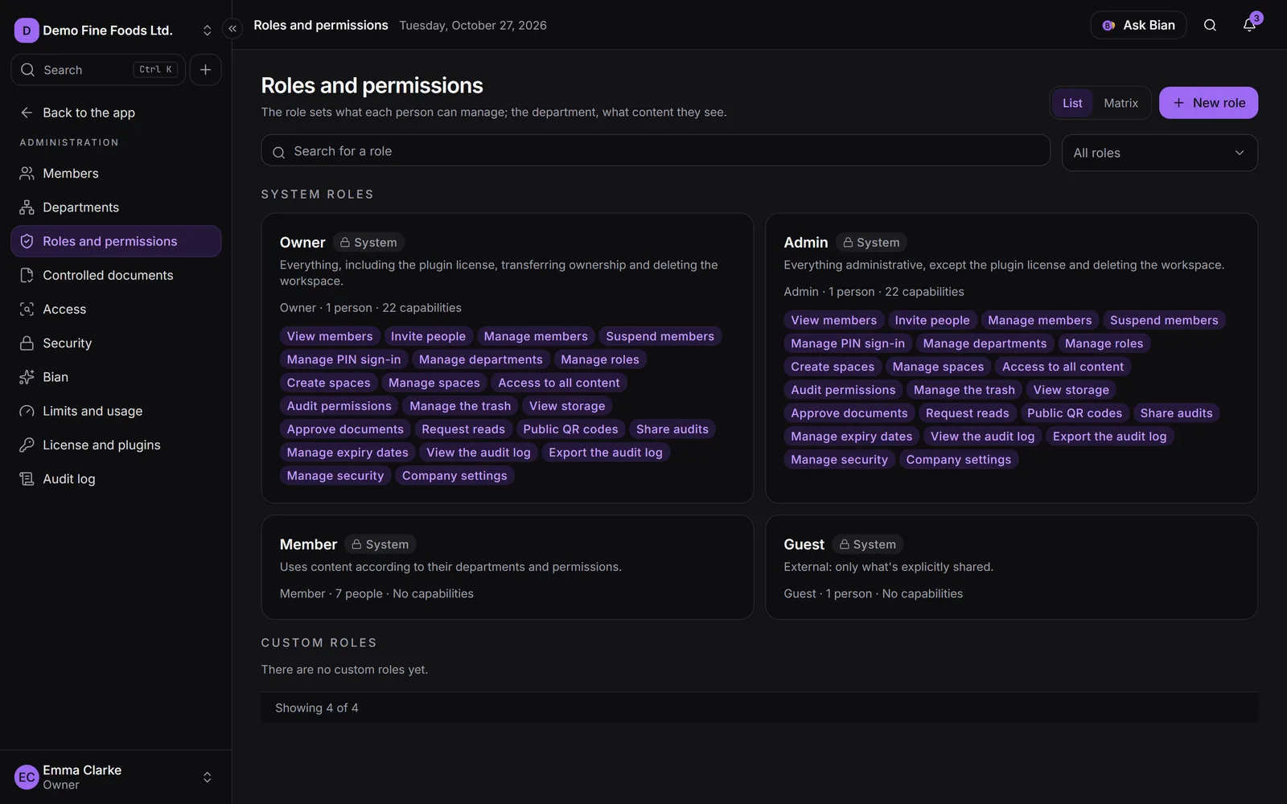Switch to List view
The width and height of the screenshot is (1287, 804).
(x=1072, y=103)
